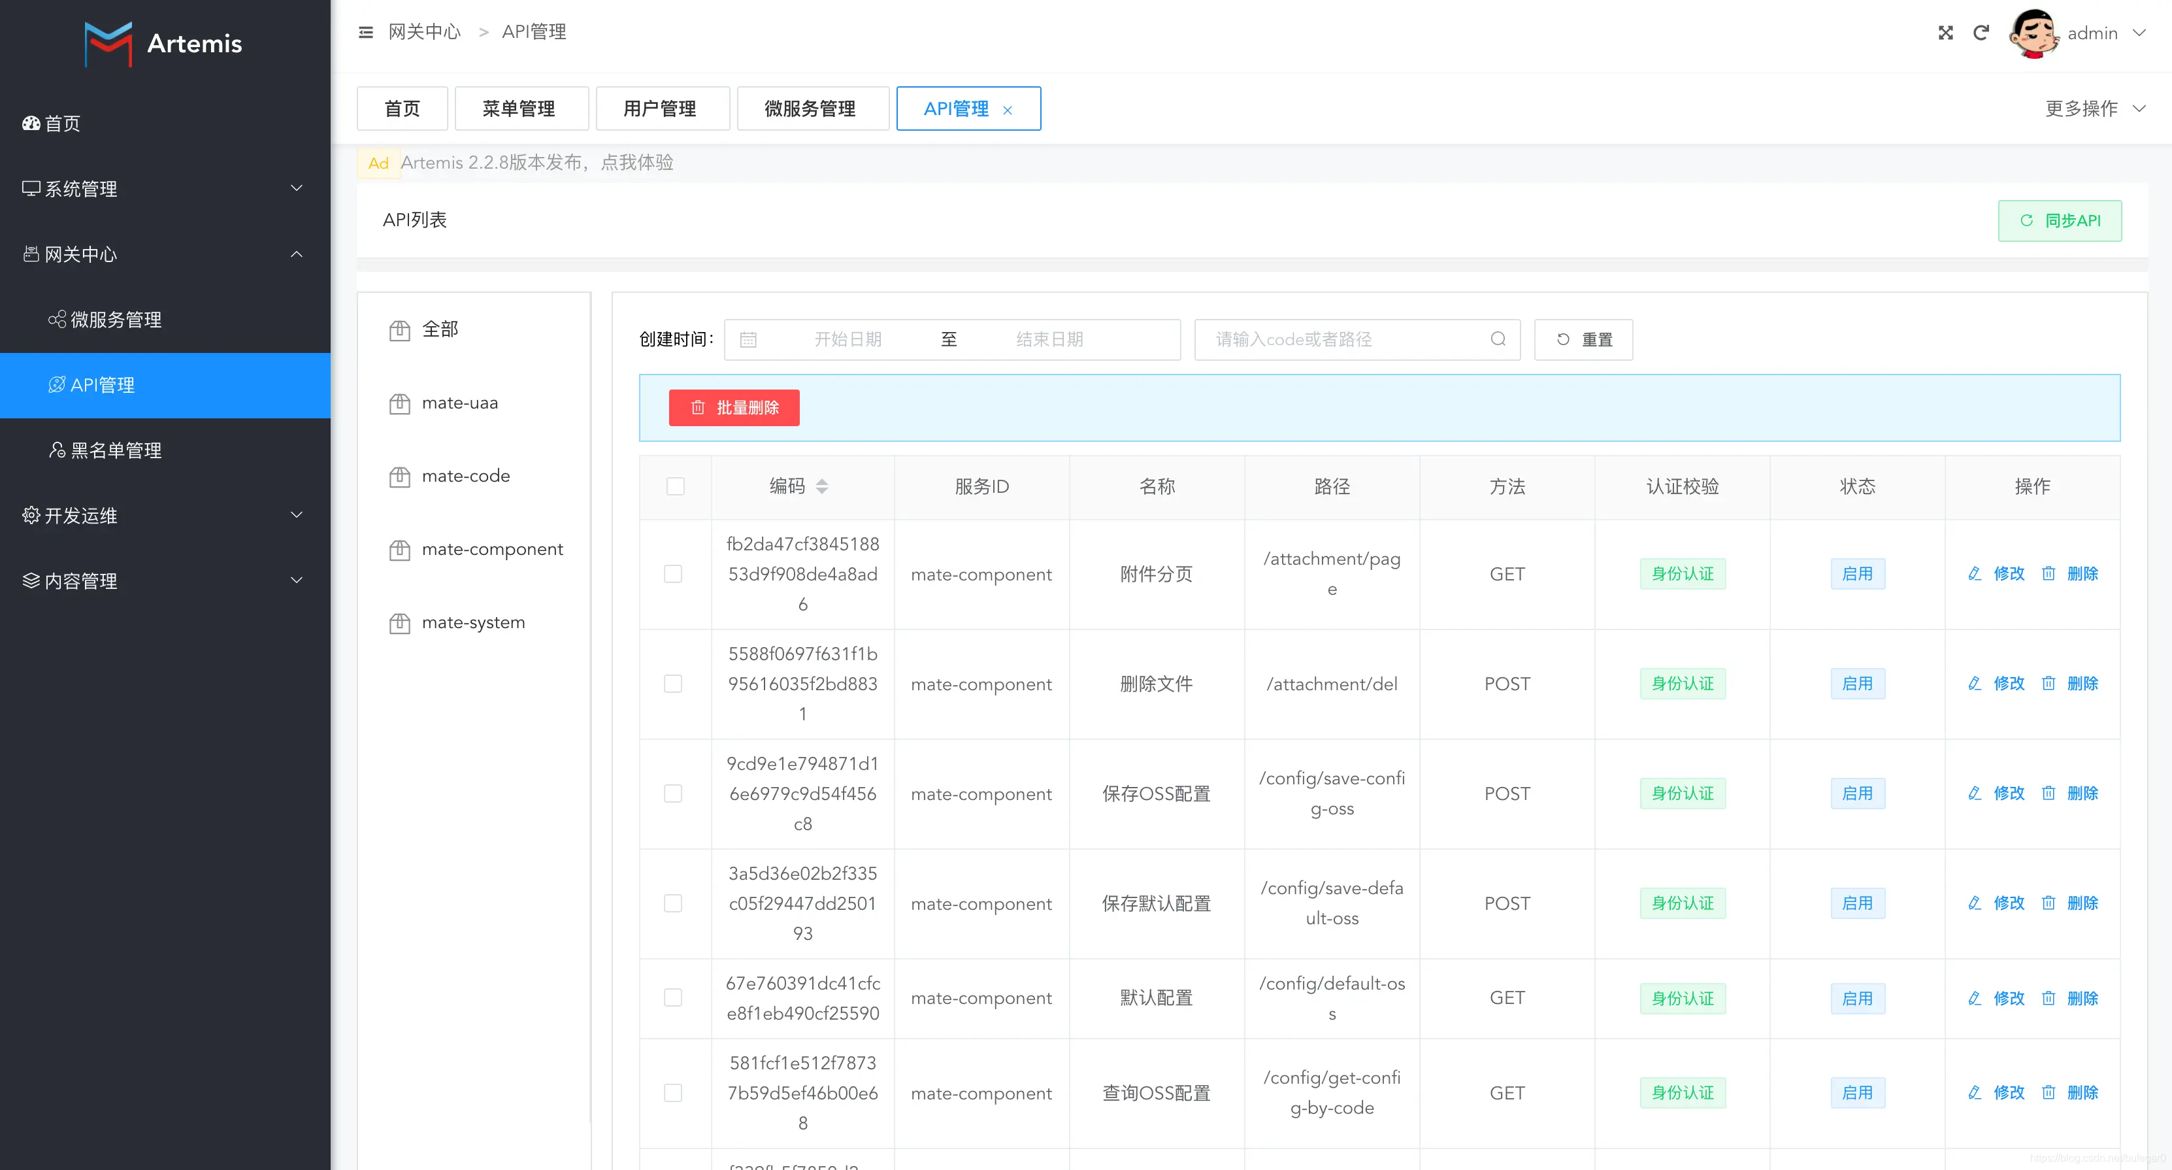Click the sidebar collapse hamburger icon
2172x1170 pixels.
[365, 32]
